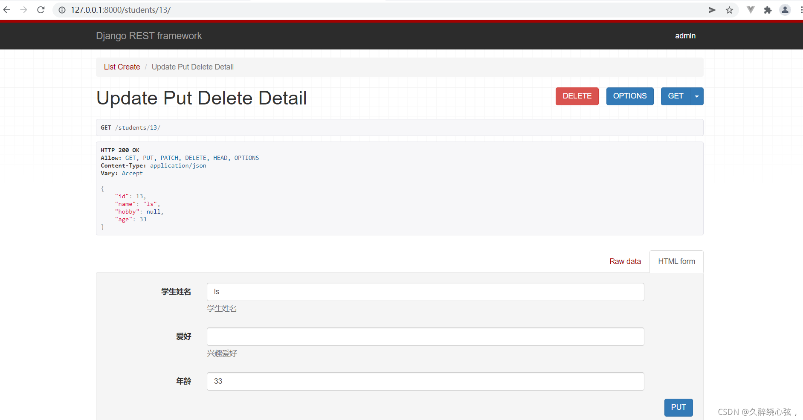Open the browser profile avatar icon
The image size is (803, 420).
785,10
